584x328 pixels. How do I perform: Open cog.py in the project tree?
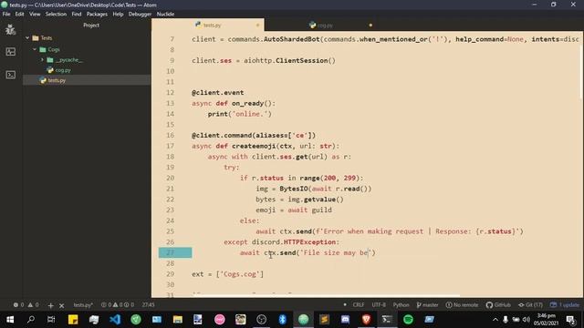tap(63, 70)
